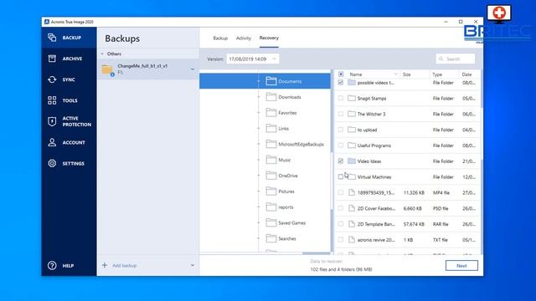Select the Music folder icon in tree
Viewport: 536px width, 301px height.
tap(271, 160)
